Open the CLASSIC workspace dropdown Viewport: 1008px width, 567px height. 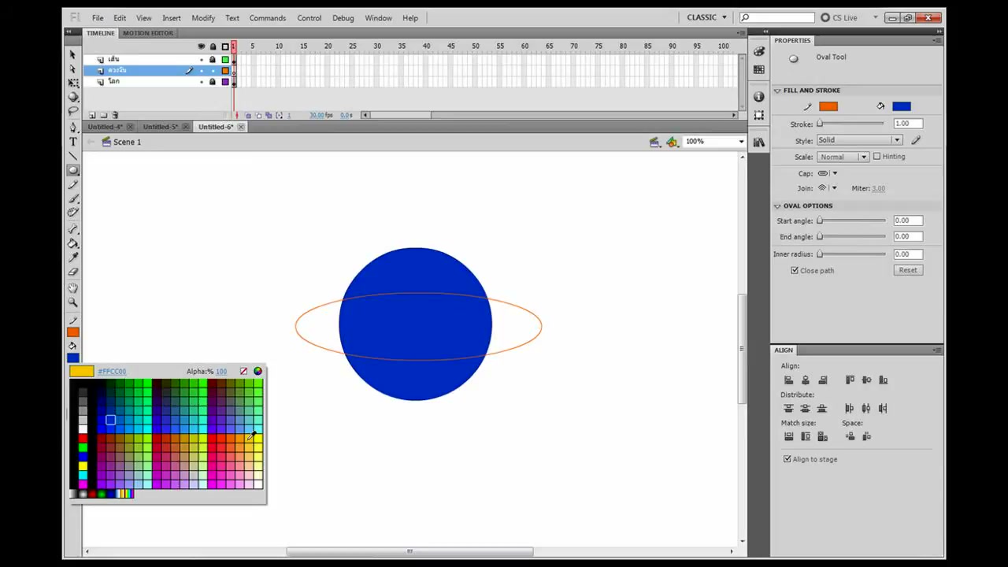pos(706,17)
